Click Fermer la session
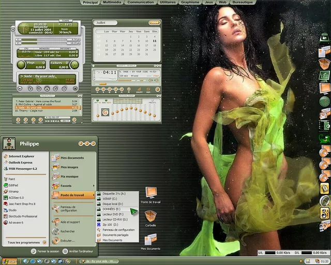The height and width of the screenshot is (265, 331). pyautogui.click(x=47, y=251)
